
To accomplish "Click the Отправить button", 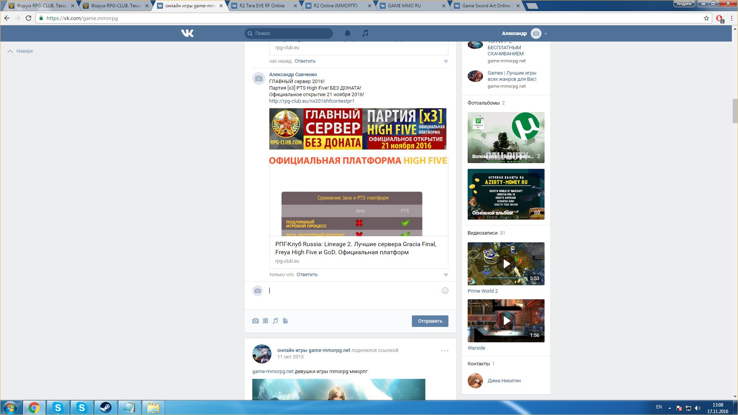I will pyautogui.click(x=430, y=321).
